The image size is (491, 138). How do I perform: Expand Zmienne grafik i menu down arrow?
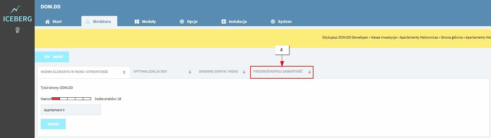(244, 72)
